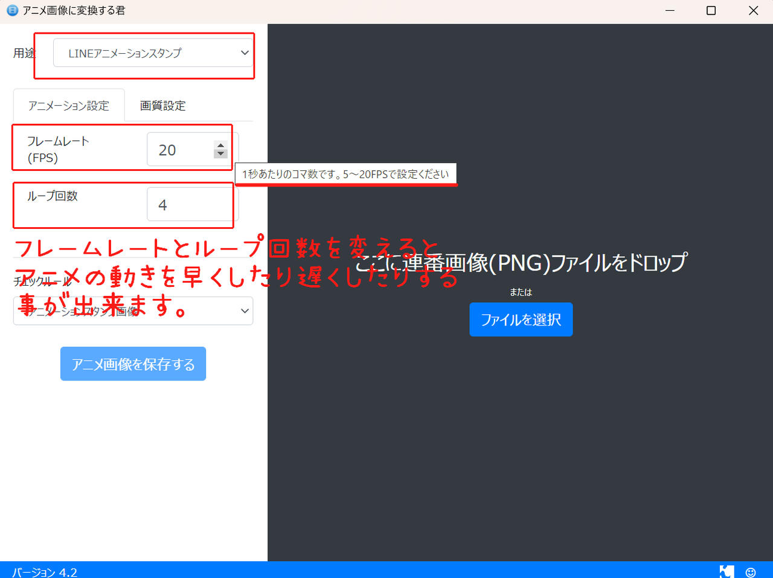Click inside the ループ回数 value field
Screen dimensions: 773x578
click(x=190, y=204)
